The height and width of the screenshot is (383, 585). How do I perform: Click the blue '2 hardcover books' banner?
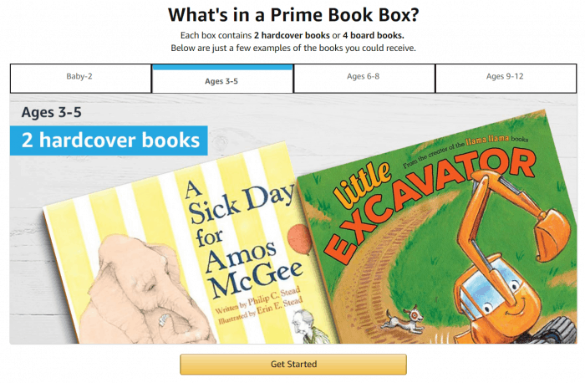[109, 140]
